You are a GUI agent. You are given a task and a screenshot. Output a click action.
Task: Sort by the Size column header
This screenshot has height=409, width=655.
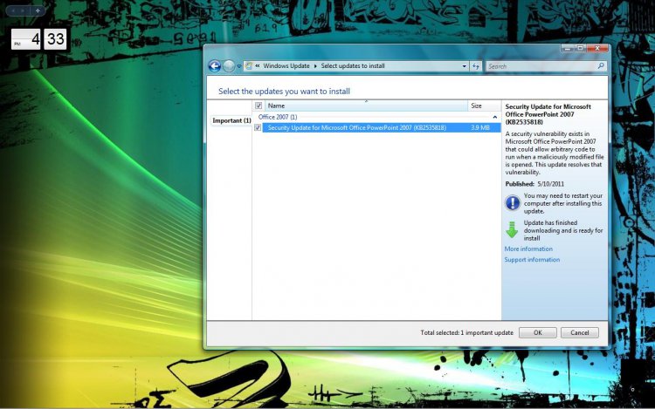pos(484,106)
